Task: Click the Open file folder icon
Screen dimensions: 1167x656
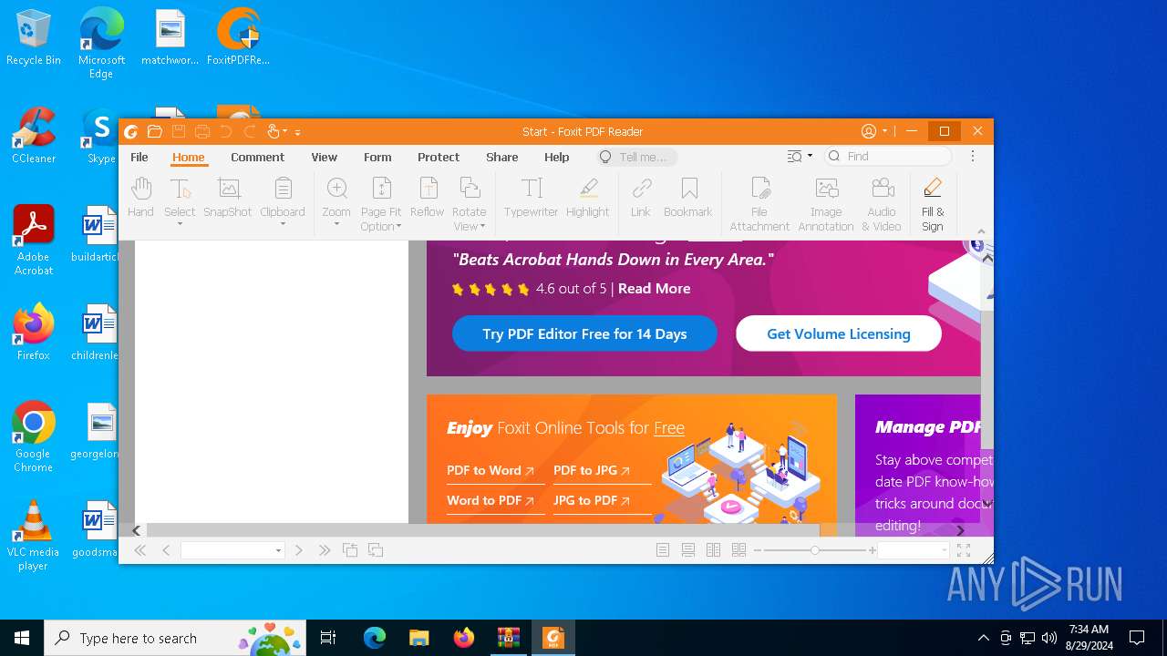Action: pyautogui.click(x=155, y=131)
